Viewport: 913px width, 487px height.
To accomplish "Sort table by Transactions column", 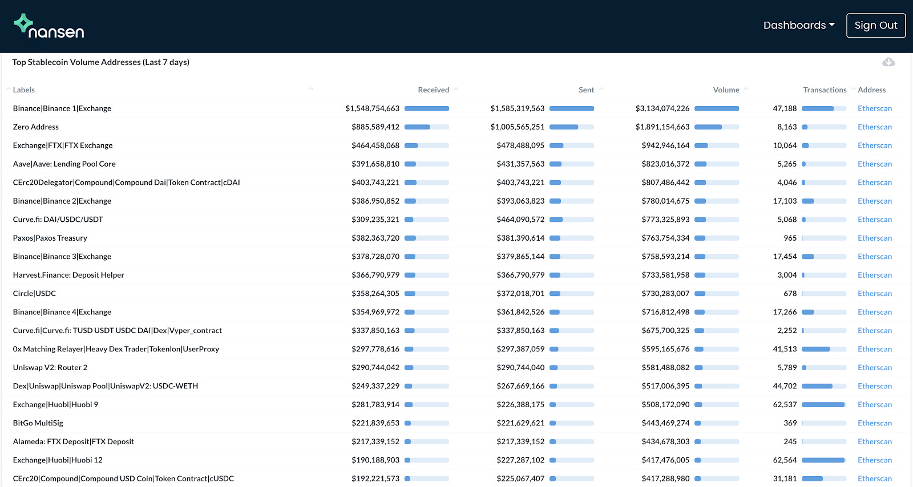I will click(825, 90).
